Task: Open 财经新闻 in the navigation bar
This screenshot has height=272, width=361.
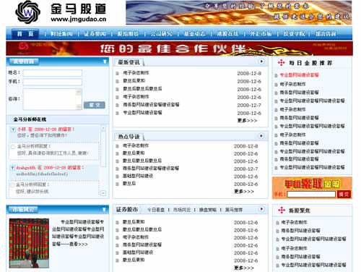Action: point(61,34)
